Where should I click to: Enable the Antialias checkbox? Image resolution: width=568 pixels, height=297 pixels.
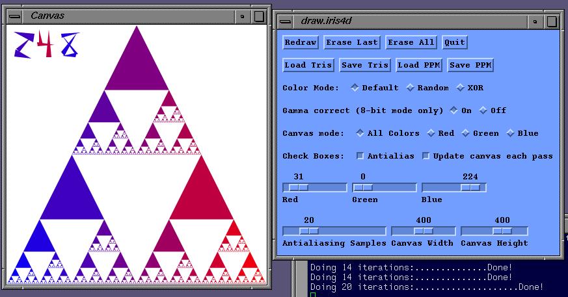click(x=360, y=156)
